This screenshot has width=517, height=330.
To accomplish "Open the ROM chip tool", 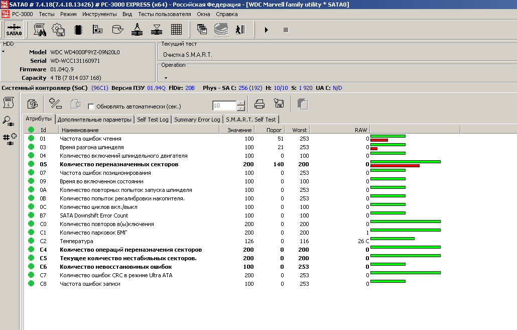I will tap(78, 30).
